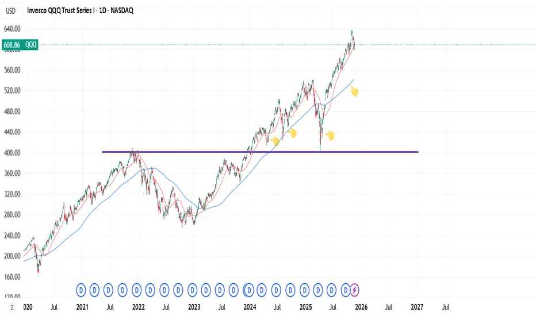Open the purple lightning event marker

coord(354,290)
